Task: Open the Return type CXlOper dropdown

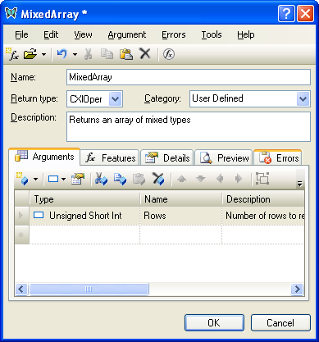Action: 115,98
